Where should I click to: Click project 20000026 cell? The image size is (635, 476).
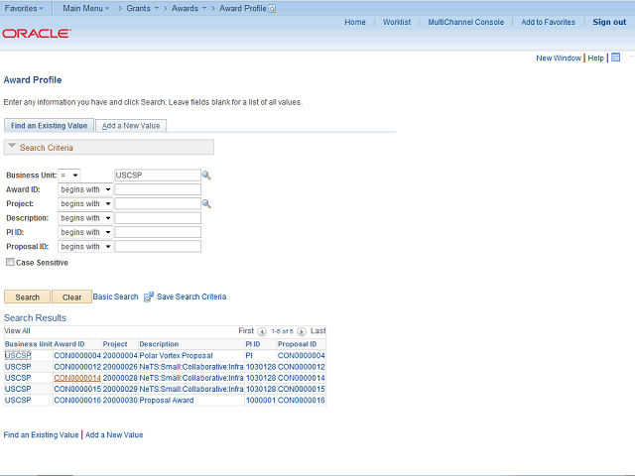(120, 367)
